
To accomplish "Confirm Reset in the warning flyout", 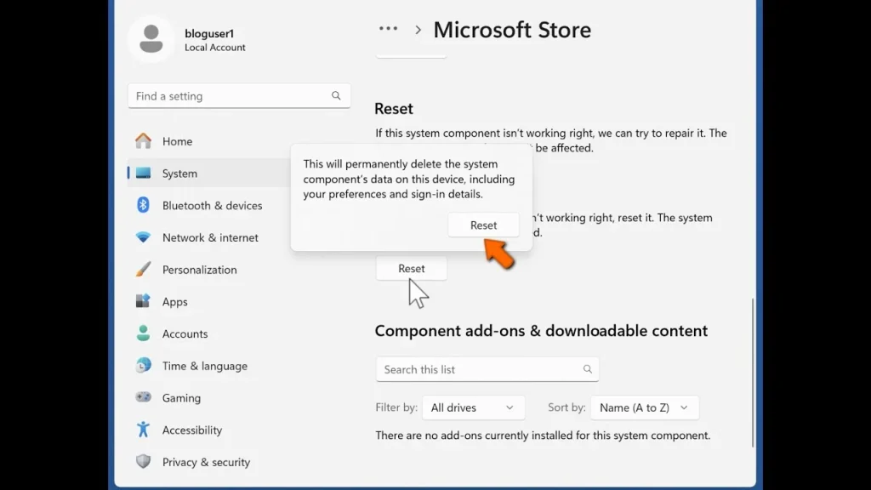I will pos(483,225).
